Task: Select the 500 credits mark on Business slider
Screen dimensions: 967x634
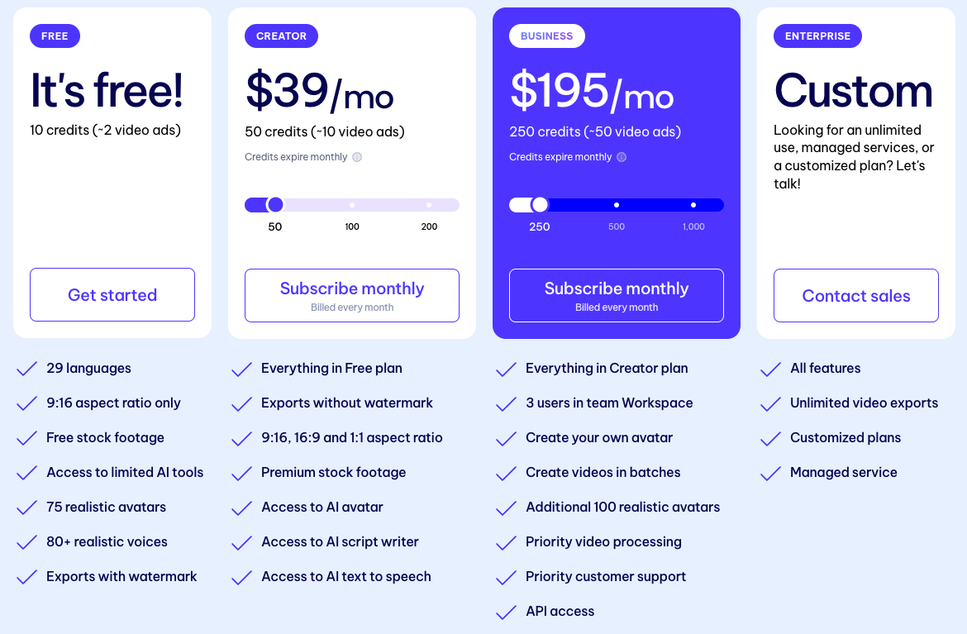Action: point(616,204)
